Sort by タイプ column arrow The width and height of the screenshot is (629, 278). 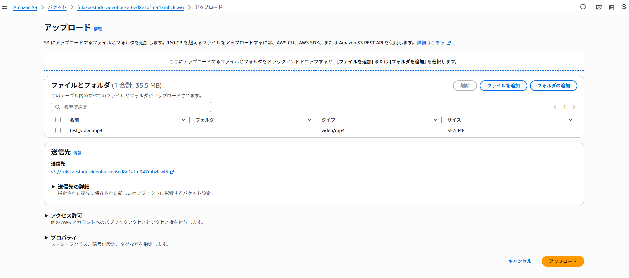(x=435, y=120)
